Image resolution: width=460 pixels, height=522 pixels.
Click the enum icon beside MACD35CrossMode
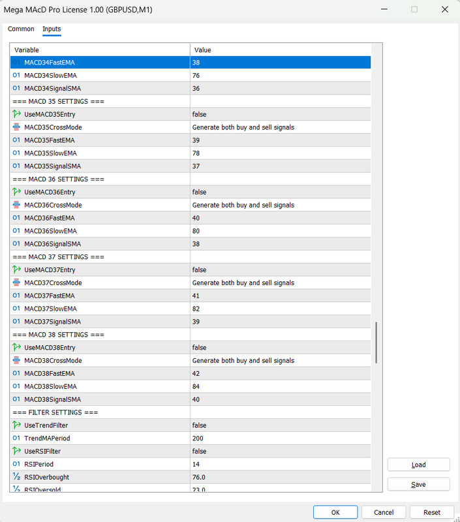(x=16, y=127)
